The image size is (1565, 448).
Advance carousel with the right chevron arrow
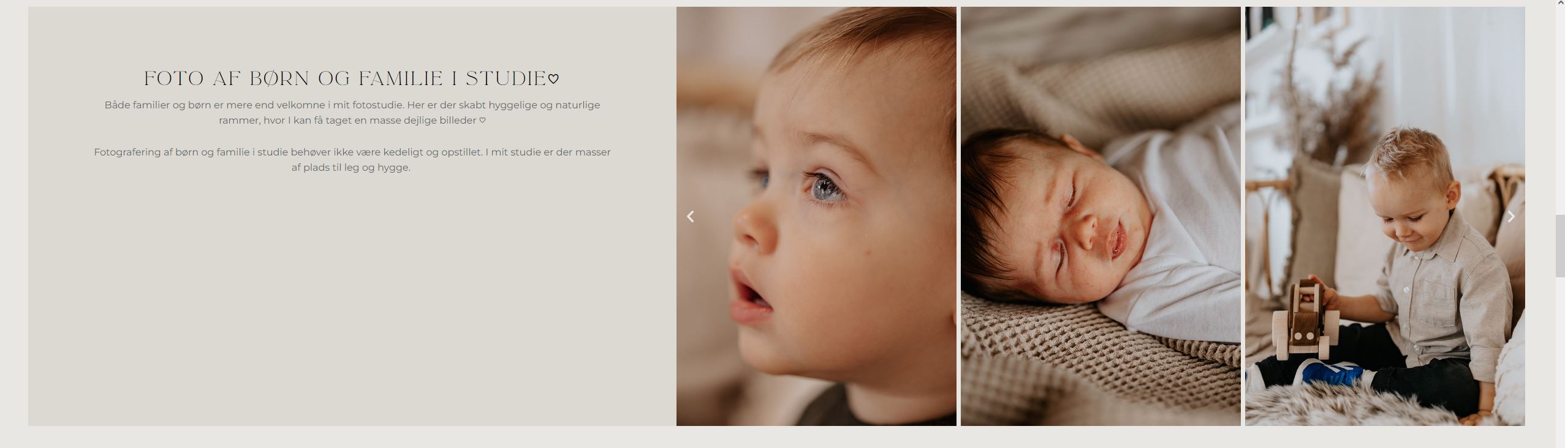pos(1511,217)
